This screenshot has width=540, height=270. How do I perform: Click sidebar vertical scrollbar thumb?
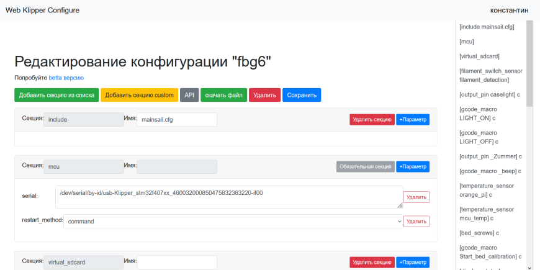coord(529,63)
